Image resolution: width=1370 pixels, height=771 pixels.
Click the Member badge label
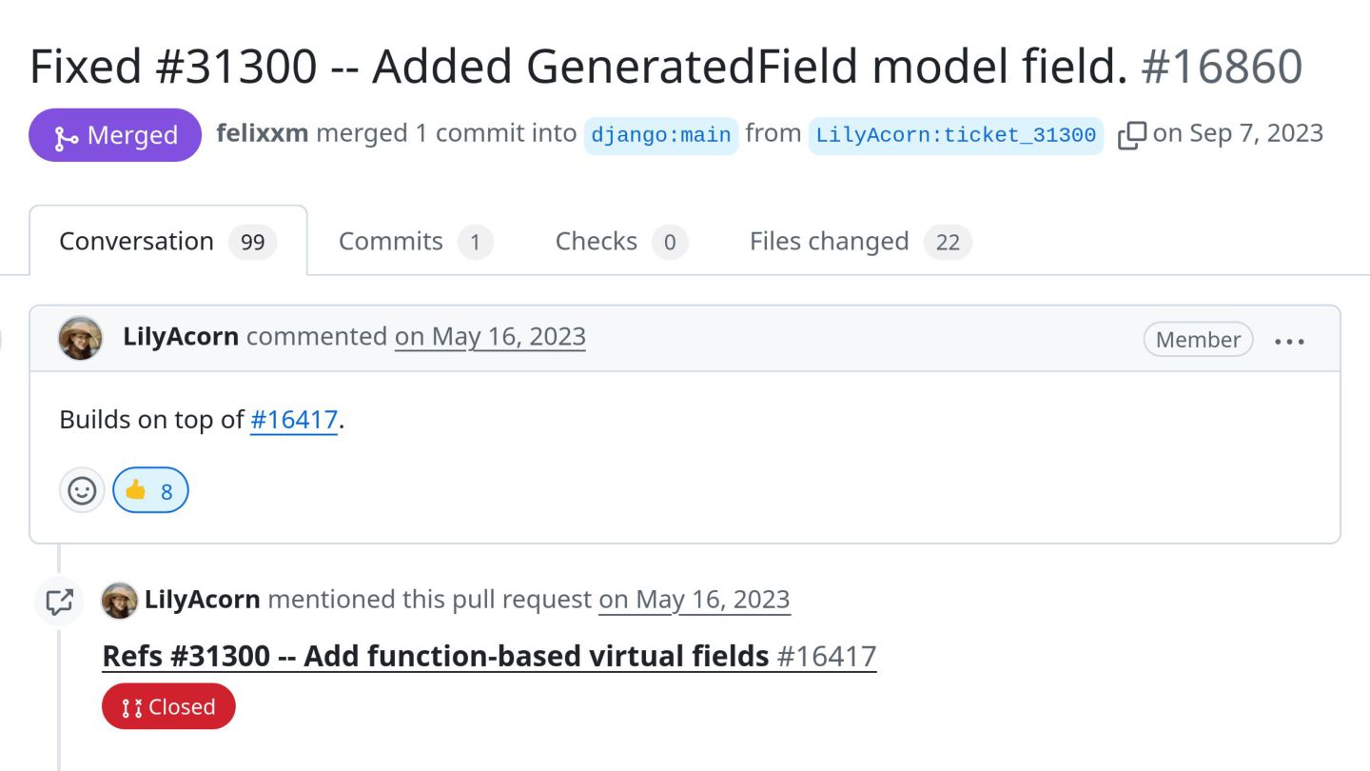click(1198, 340)
